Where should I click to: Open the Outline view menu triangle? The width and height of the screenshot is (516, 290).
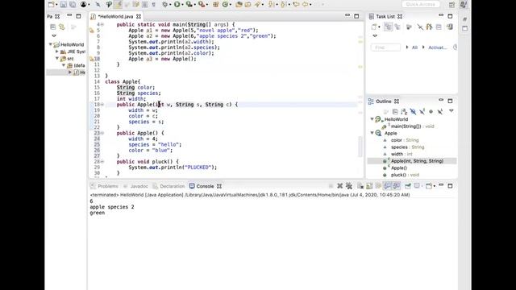pyautogui.click(x=451, y=111)
